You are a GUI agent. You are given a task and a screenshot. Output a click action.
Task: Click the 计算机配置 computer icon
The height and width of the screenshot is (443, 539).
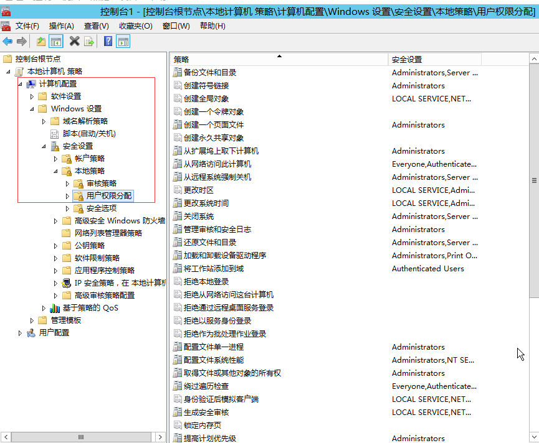click(x=31, y=84)
